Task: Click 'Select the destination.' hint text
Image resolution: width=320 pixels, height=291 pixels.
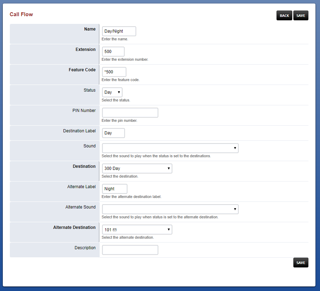Action: (x=120, y=176)
